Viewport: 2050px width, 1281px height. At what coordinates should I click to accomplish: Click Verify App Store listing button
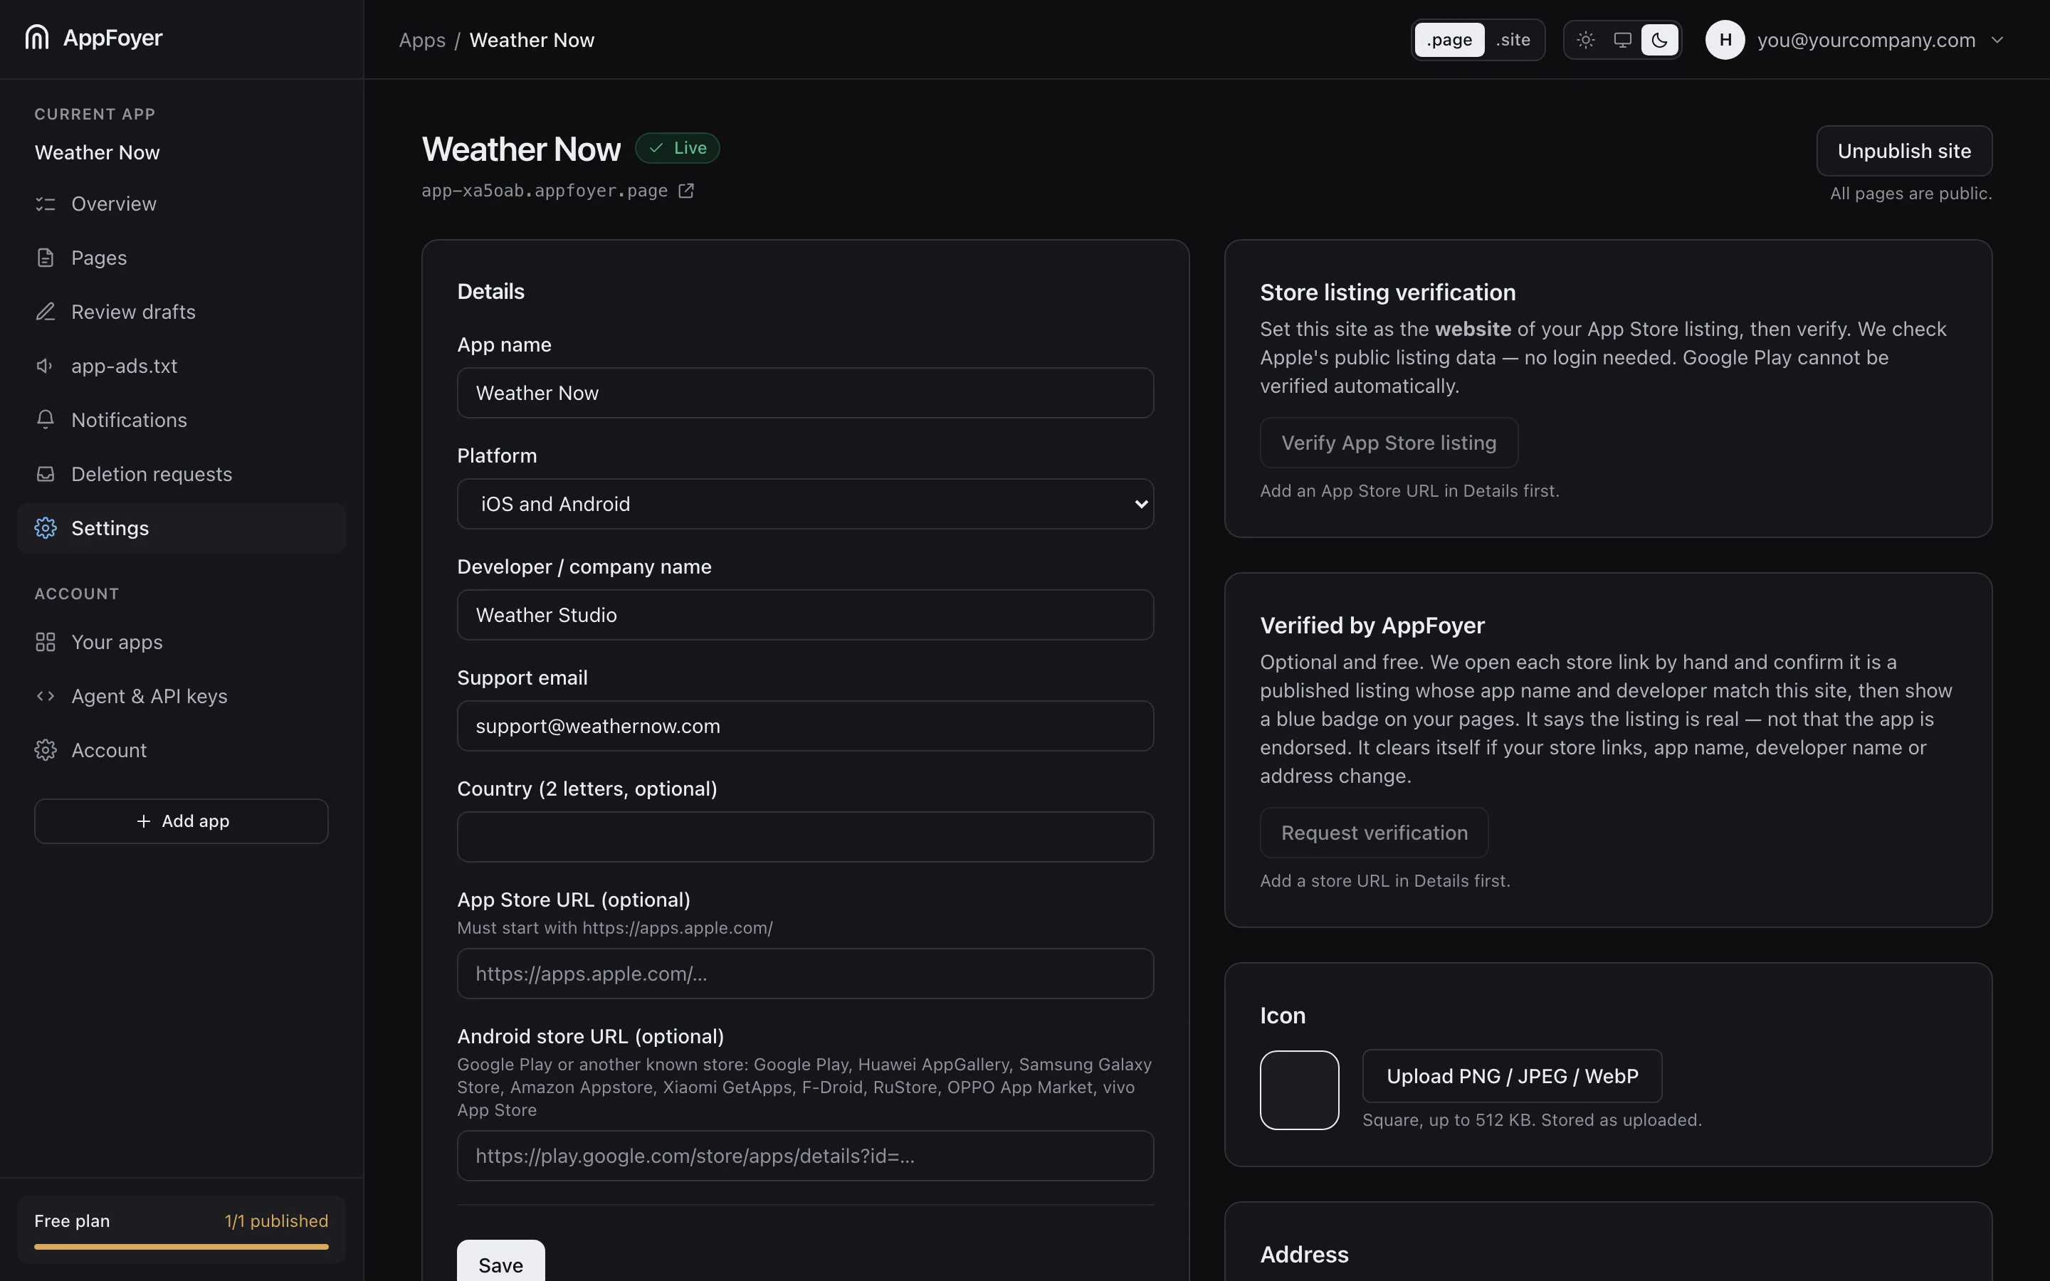click(1389, 443)
